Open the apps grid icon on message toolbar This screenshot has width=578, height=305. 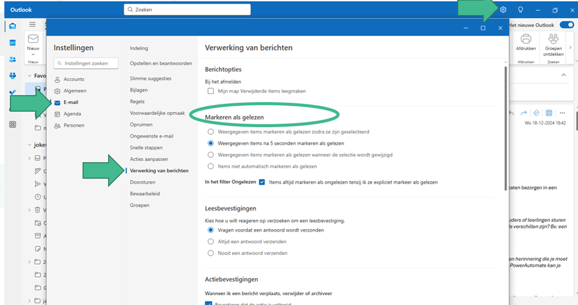[549, 113]
